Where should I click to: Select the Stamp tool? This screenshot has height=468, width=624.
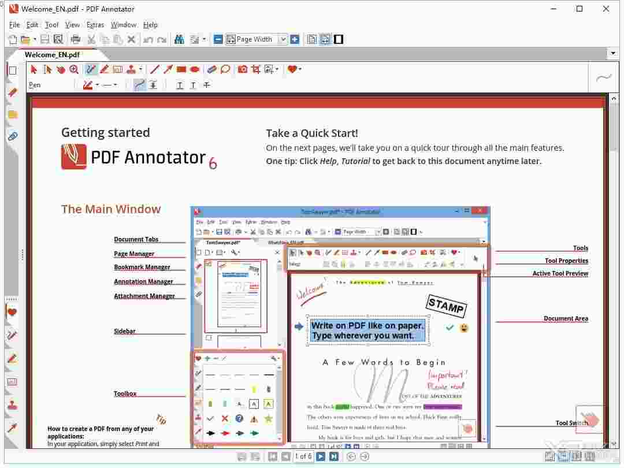pos(131,70)
